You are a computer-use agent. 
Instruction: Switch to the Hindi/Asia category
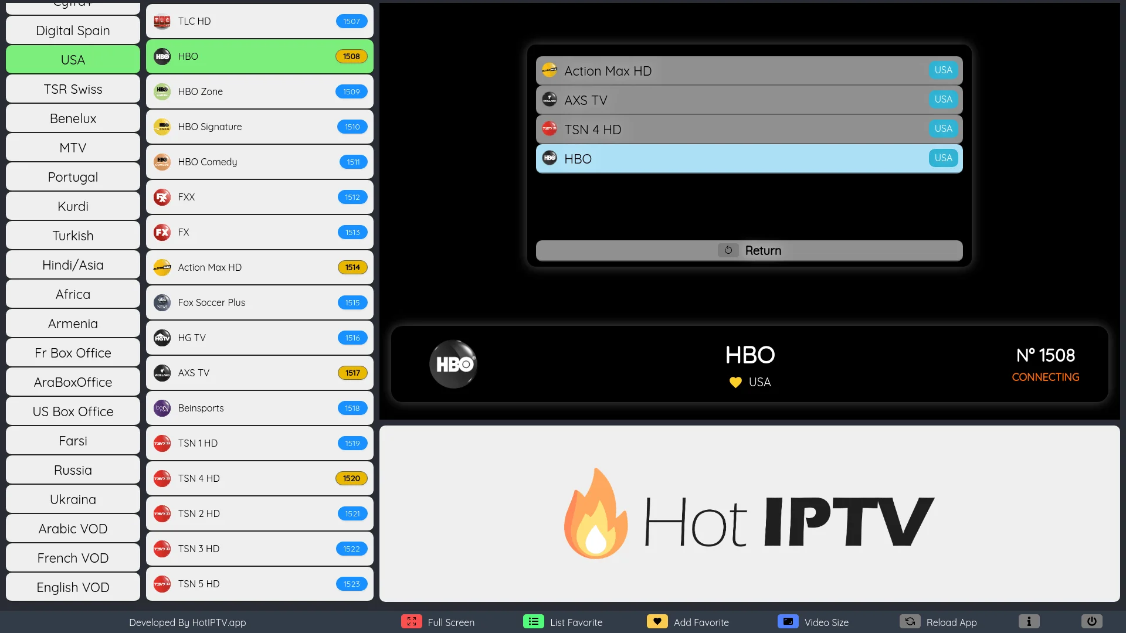click(x=73, y=264)
